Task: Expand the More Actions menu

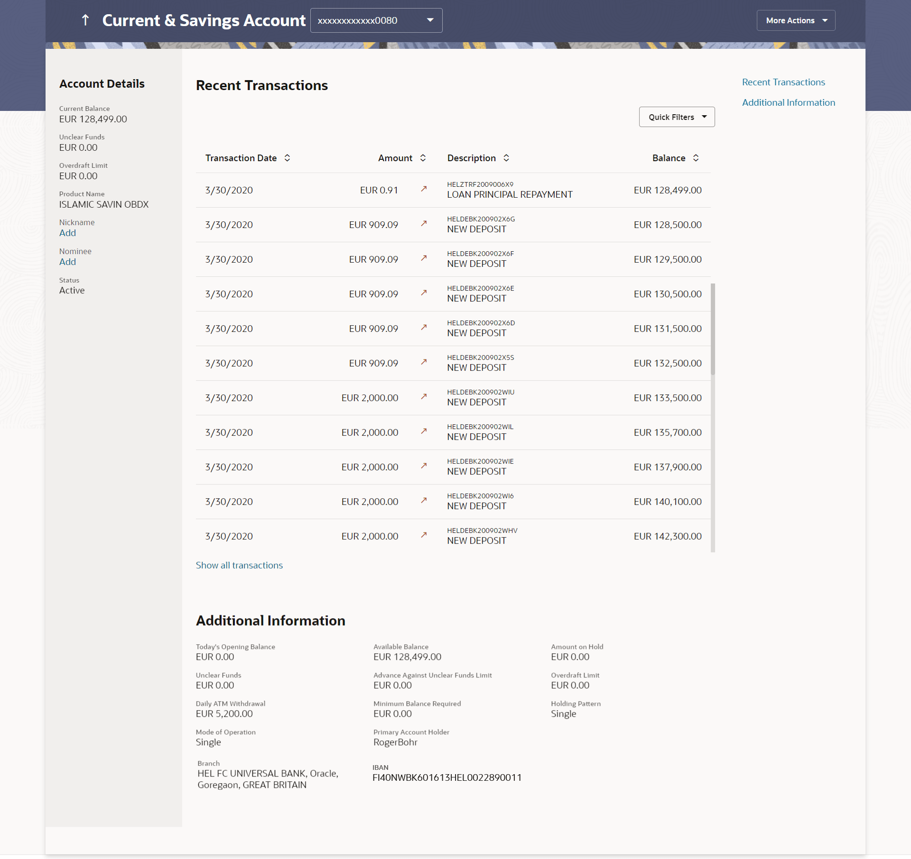Action: (796, 20)
